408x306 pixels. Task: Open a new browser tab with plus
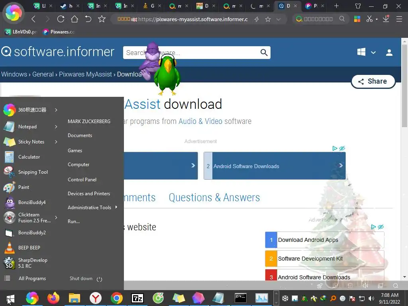click(x=336, y=6)
